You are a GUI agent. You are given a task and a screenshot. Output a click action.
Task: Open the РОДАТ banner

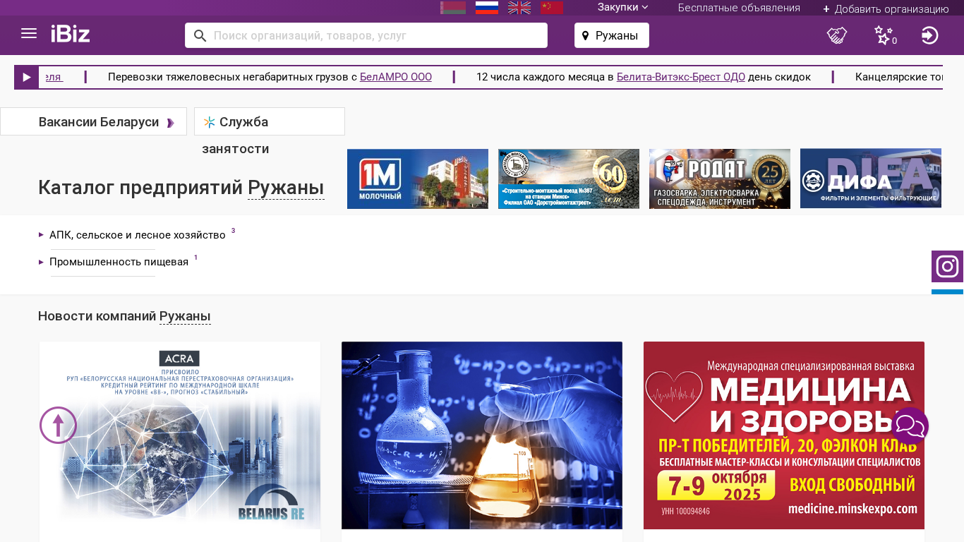[x=720, y=179]
